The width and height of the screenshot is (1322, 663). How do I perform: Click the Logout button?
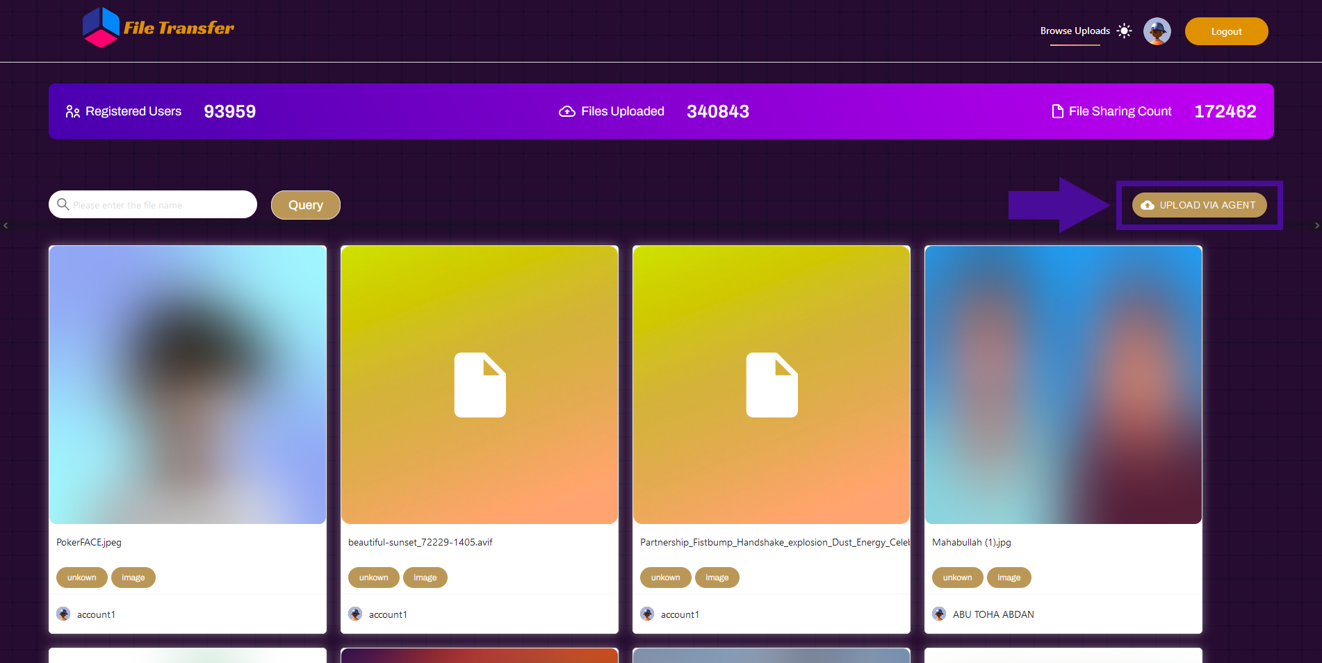1226,31
